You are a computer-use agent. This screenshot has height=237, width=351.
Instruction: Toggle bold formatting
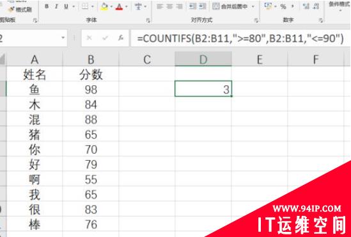[47, 6]
